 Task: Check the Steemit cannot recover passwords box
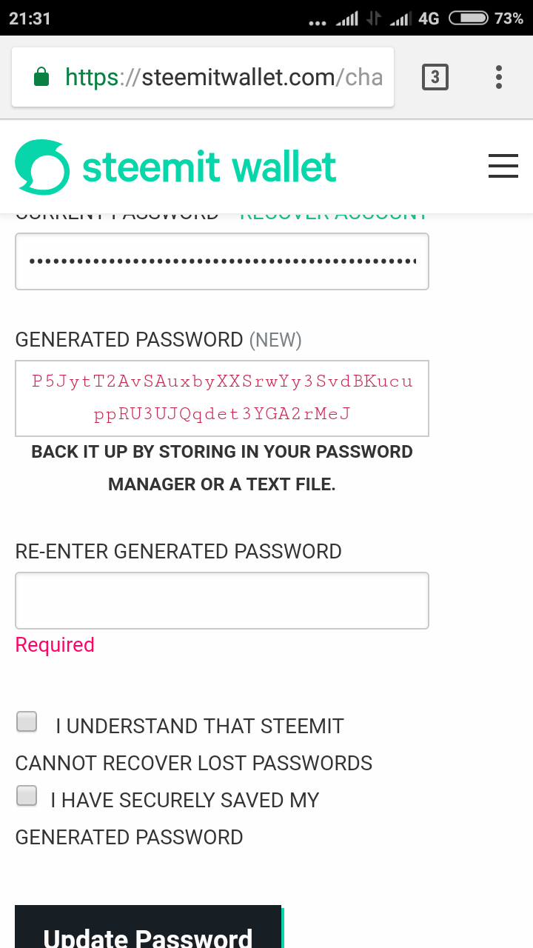(x=27, y=721)
